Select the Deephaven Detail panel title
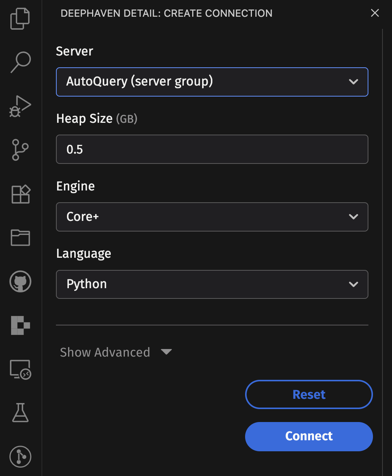The height and width of the screenshot is (476, 392). point(166,13)
